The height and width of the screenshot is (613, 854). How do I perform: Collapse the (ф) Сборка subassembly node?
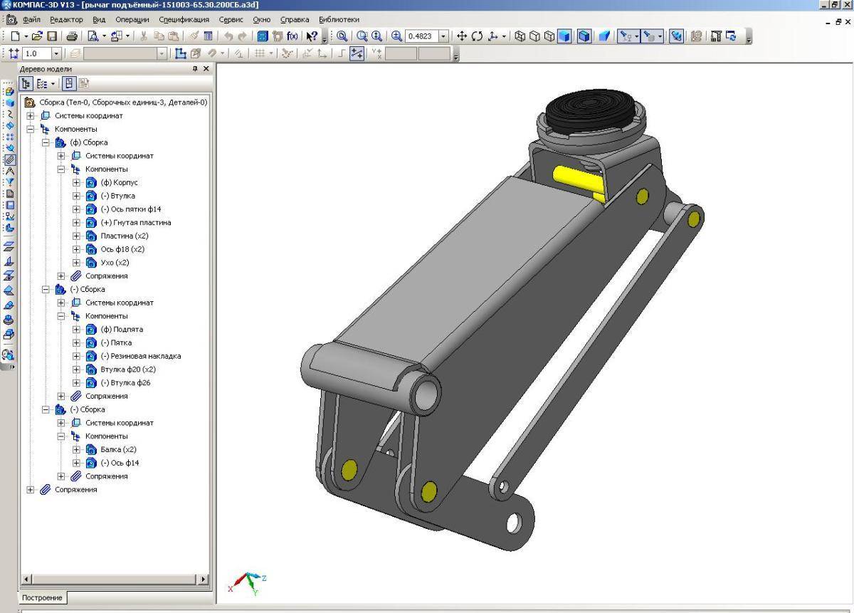(46, 142)
